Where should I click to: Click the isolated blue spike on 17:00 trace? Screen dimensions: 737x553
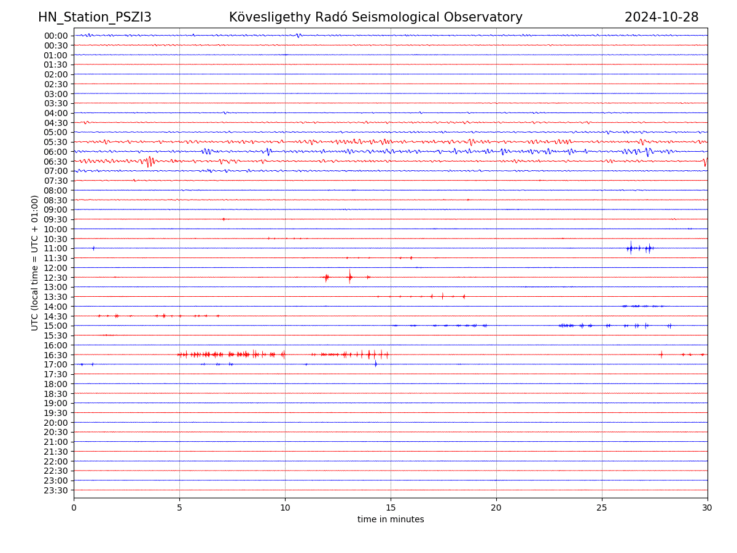tap(376, 364)
